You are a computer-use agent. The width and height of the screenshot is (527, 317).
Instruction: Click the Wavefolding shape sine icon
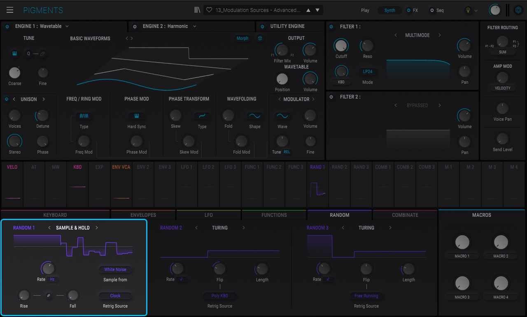254,116
